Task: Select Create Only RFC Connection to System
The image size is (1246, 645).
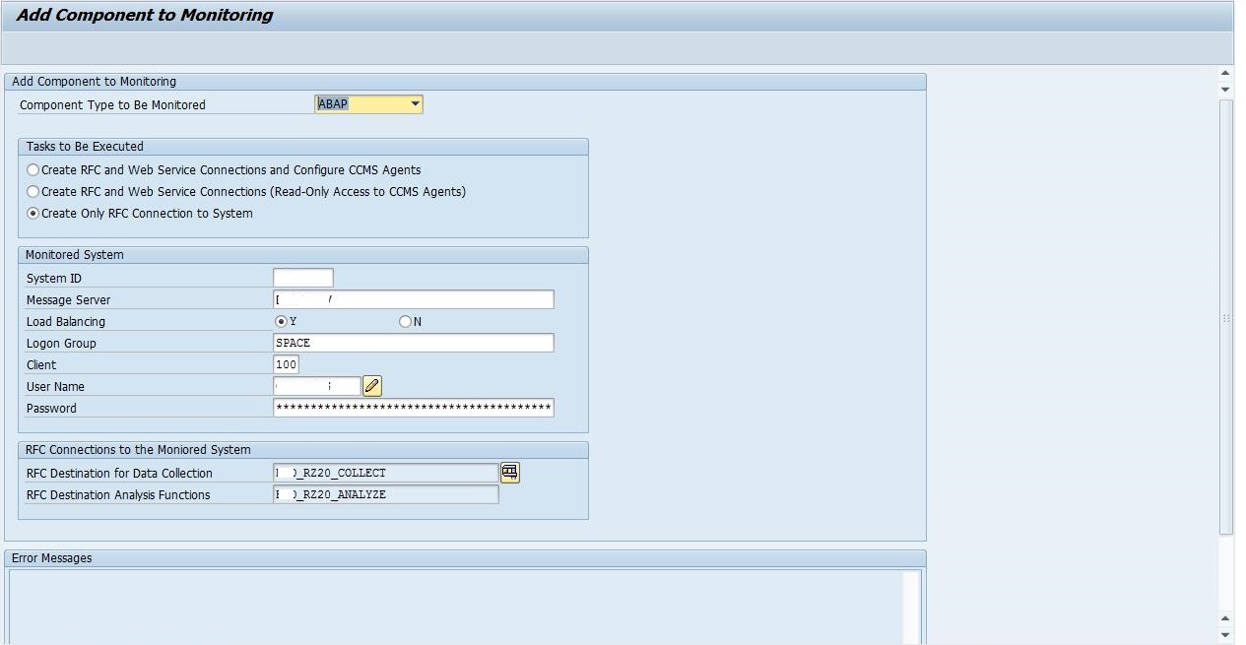Action: [33, 213]
